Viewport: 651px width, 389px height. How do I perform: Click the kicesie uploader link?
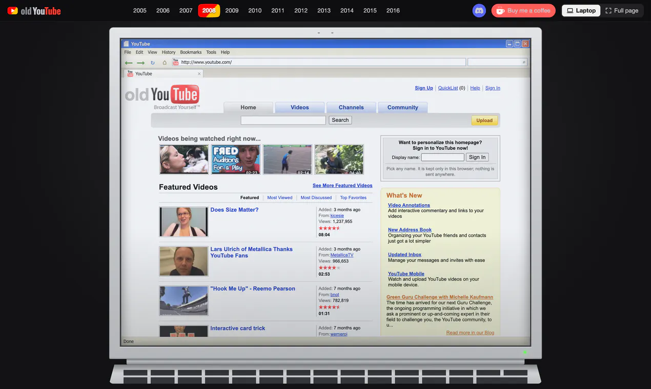tap(337, 215)
